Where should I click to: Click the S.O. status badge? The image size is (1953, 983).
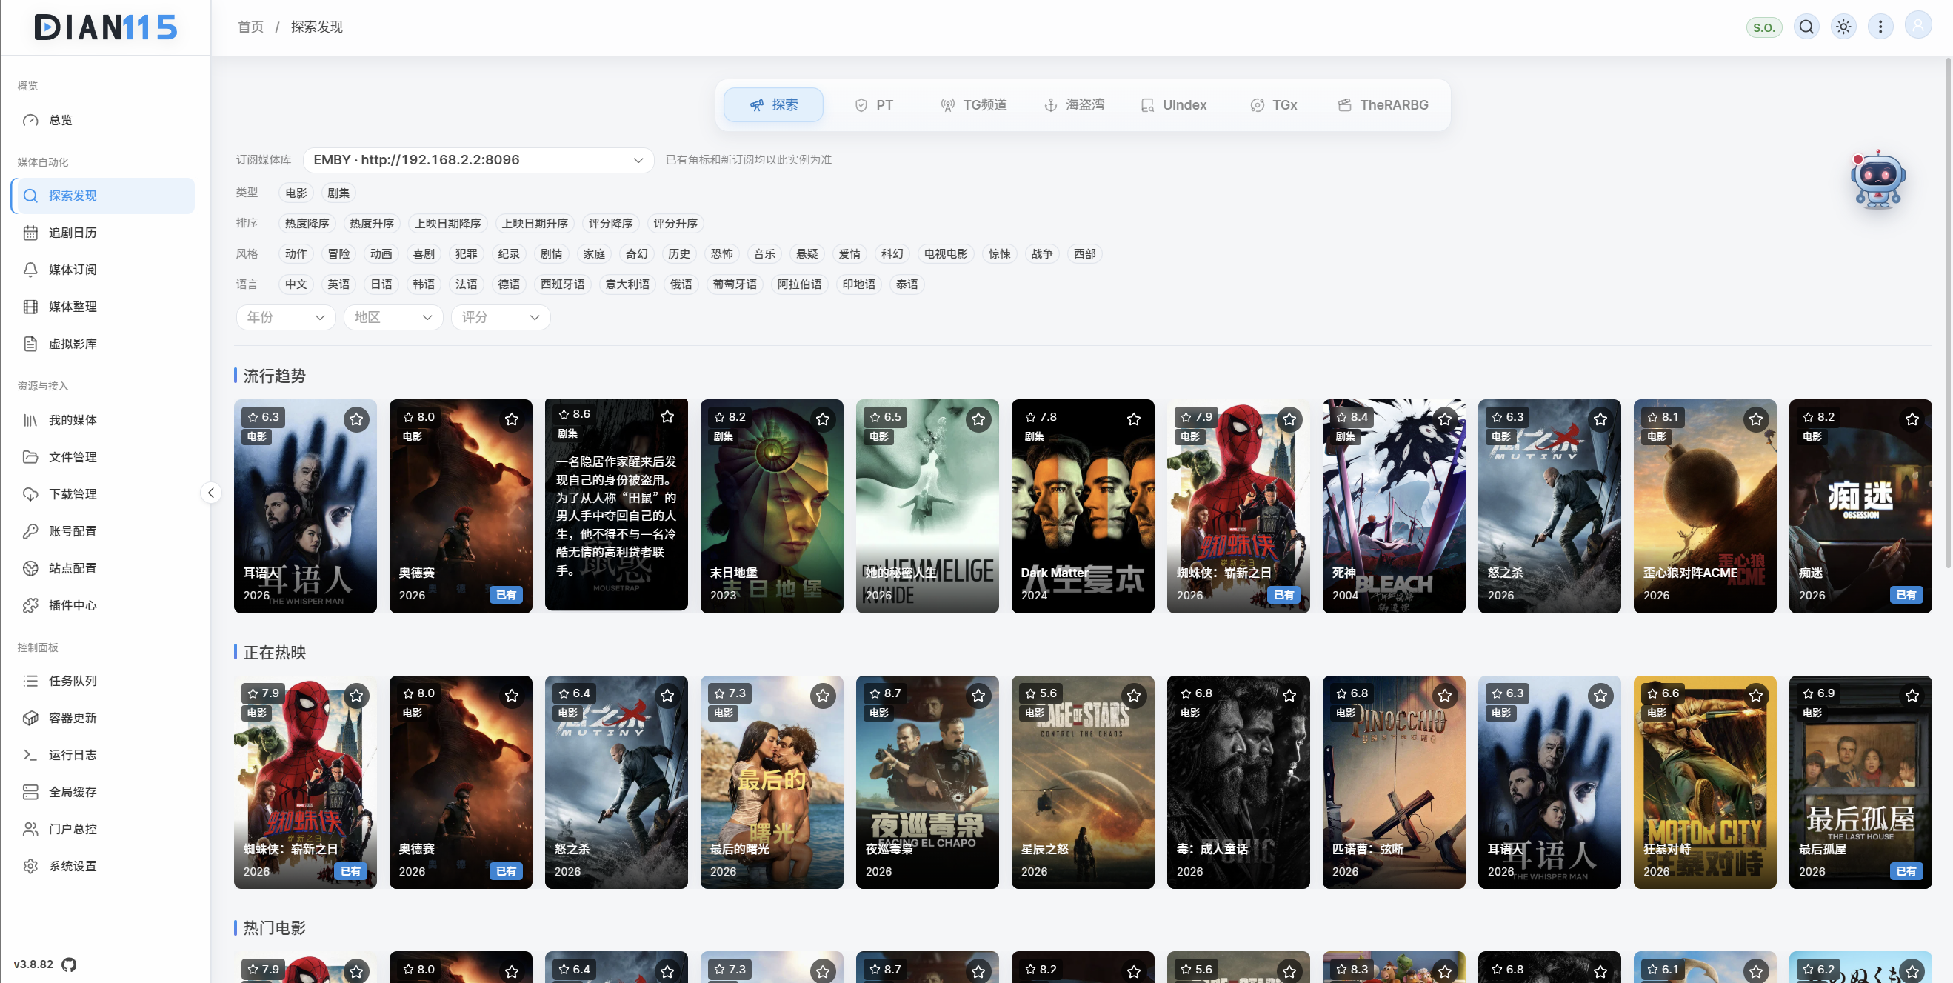click(1764, 27)
